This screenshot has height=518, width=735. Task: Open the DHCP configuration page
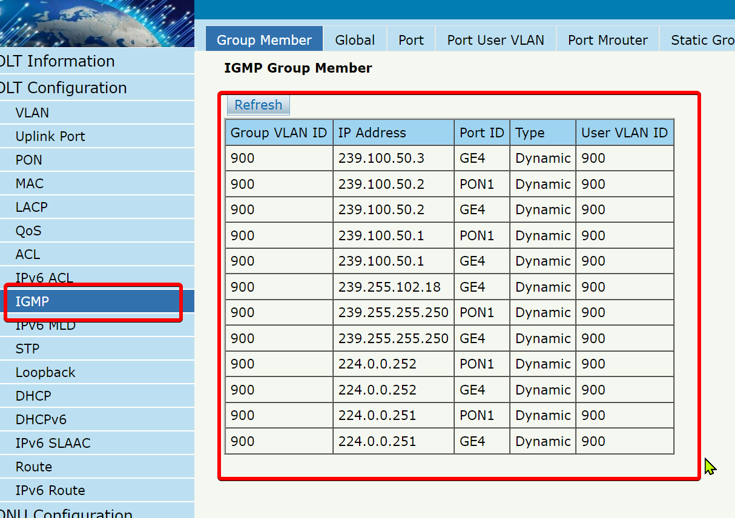pyautogui.click(x=33, y=396)
